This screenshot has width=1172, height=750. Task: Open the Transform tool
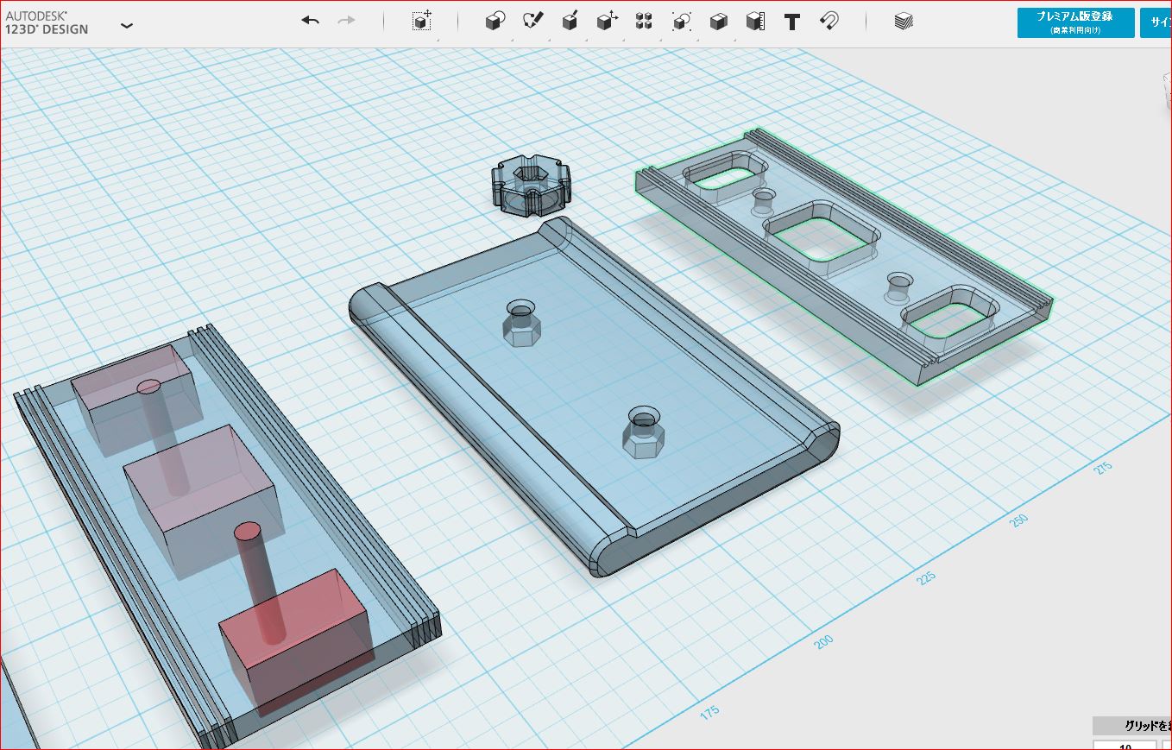(421, 21)
